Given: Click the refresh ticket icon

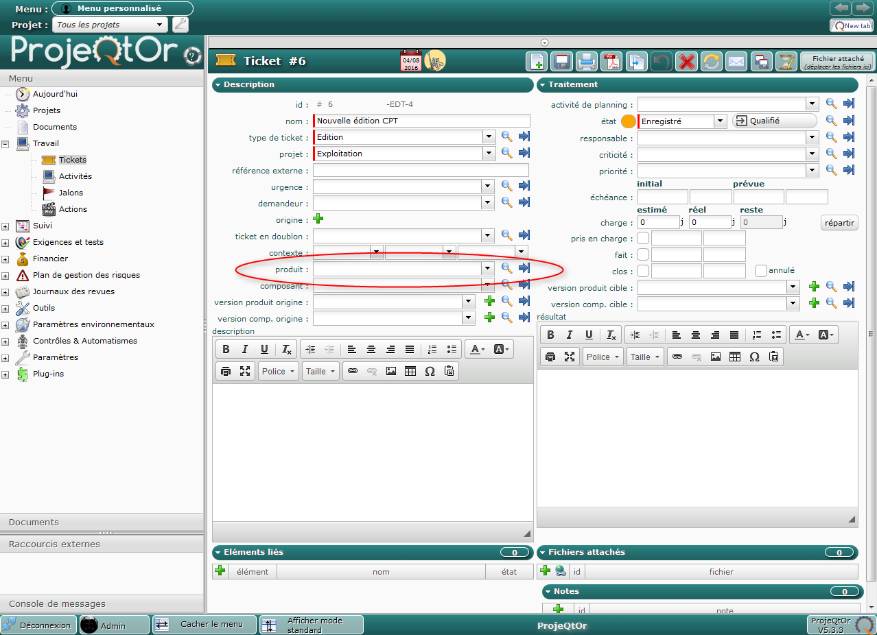Looking at the screenshot, I should [x=711, y=62].
